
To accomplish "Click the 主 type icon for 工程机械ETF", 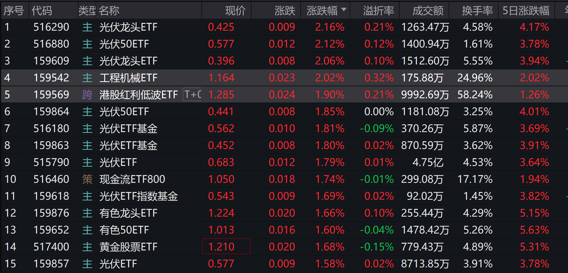I will coord(87,78).
